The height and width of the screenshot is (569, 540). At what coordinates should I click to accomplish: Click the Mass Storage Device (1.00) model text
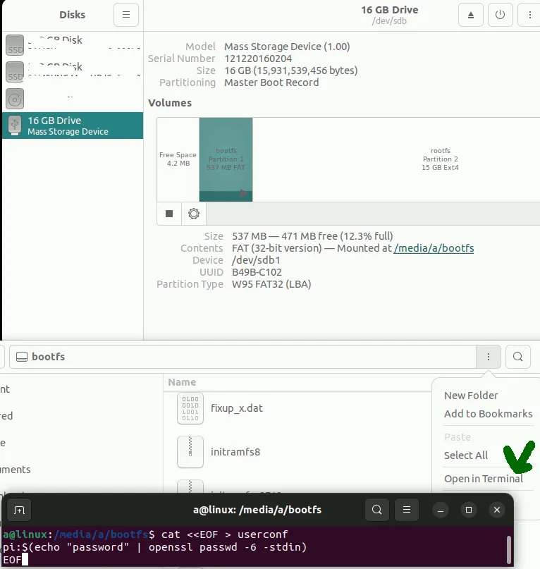point(287,47)
